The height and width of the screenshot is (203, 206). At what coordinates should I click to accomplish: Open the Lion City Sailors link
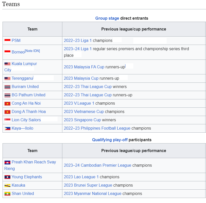click(x=26, y=120)
